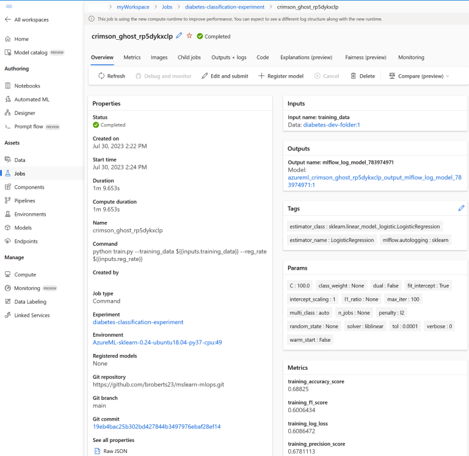Open the Monitoring tab
This screenshot has width=469, height=456.
411,57
